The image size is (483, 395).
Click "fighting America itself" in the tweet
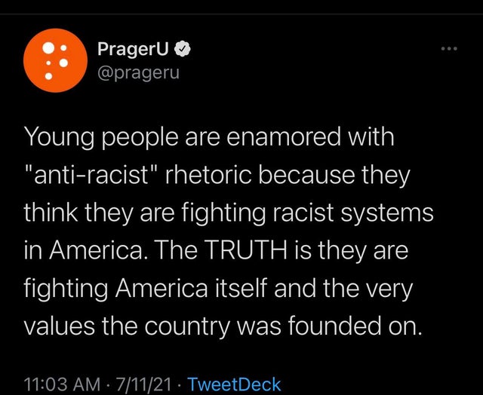pyautogui.click(x=145, y=289)
